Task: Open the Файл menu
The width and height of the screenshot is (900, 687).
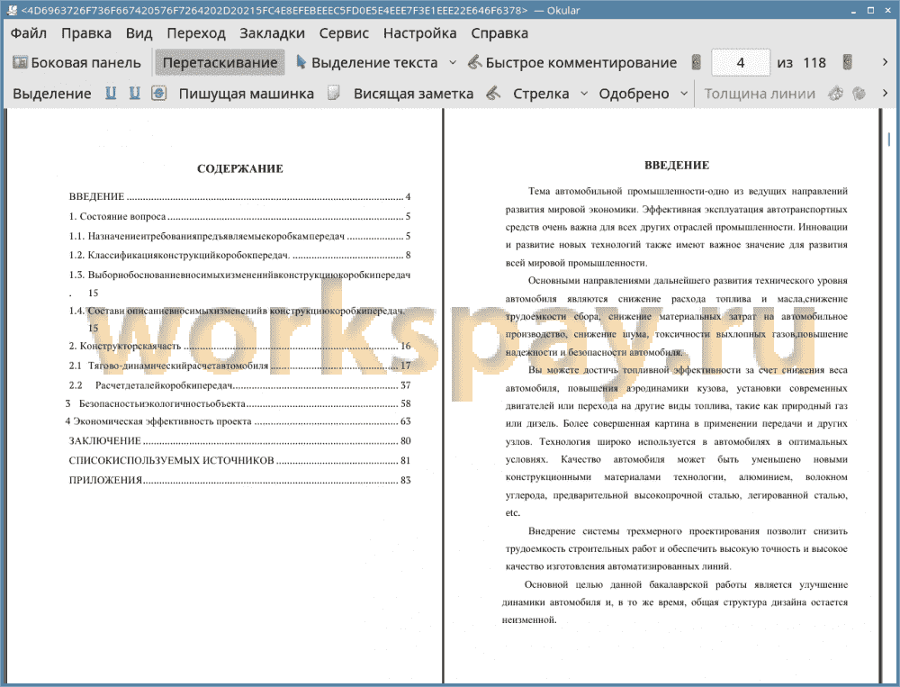Action: tap(29, 33)
